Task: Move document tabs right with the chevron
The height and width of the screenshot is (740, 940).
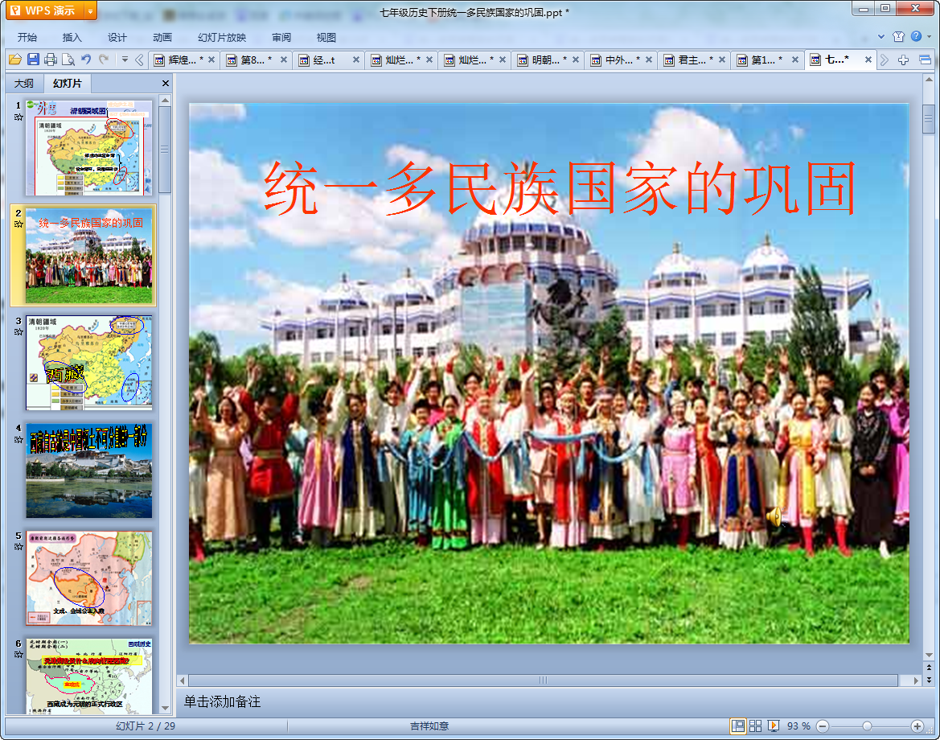Action: (885, 60)
